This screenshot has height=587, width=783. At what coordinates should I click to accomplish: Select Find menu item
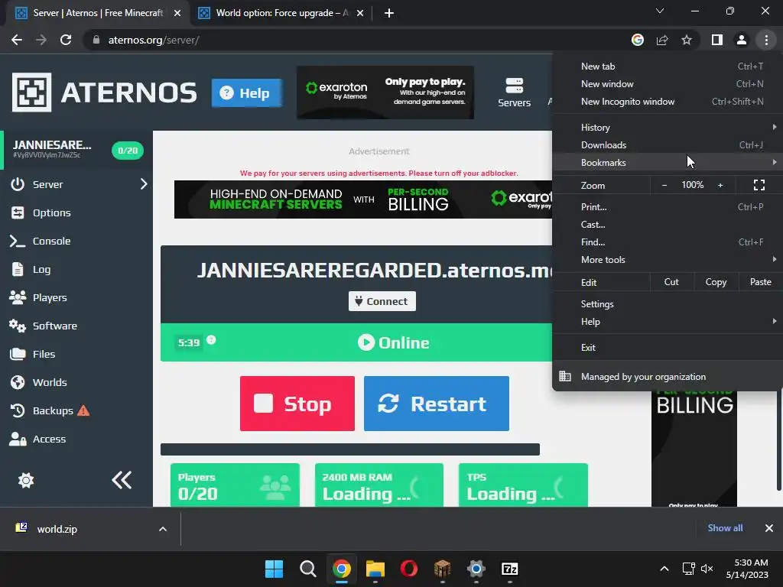tap(667, 242)
